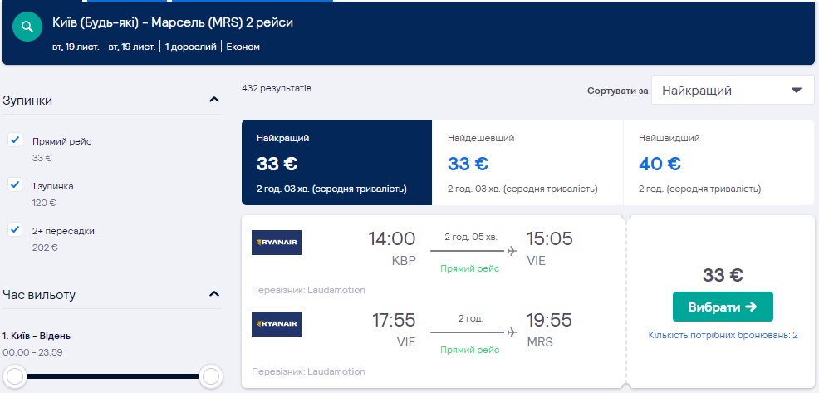Uncheck the 2+ пересадки filter
The image size is (819, 393).
[15, 229]
